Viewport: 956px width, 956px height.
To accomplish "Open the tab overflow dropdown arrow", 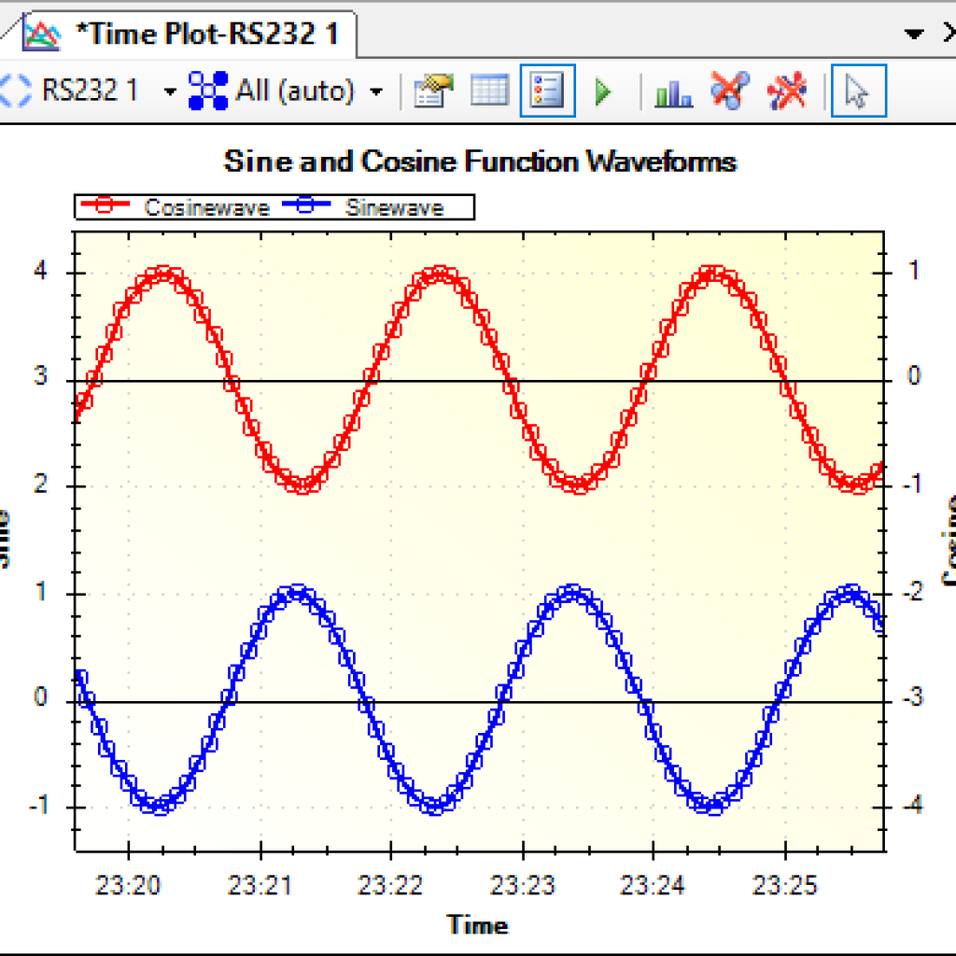I will [913, 34].
